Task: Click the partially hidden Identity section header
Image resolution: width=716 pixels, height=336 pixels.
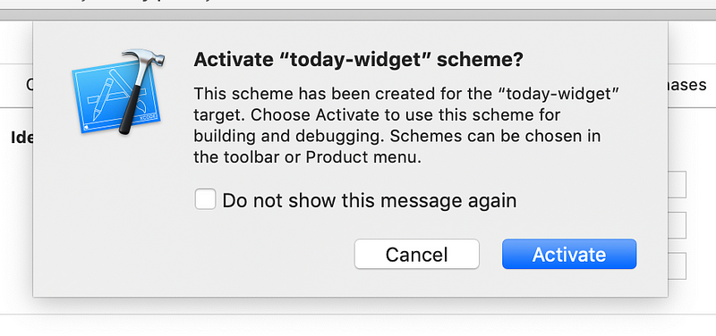Action: 21,138
